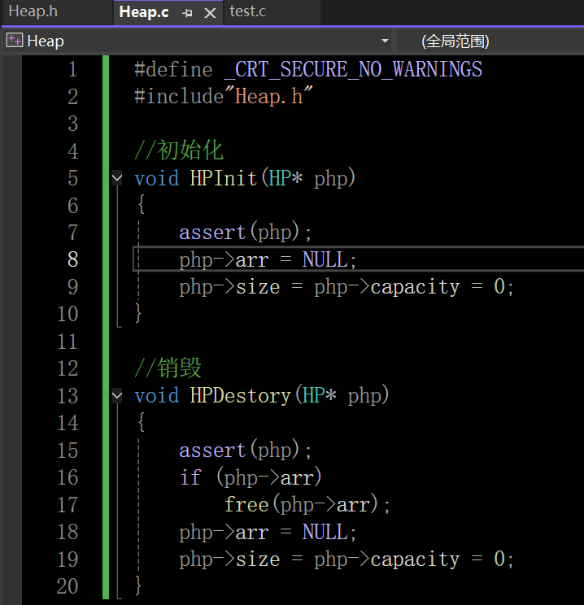Click the void keyword on line 5
Screen dimensions: 584x605
[x=157, y=178]
